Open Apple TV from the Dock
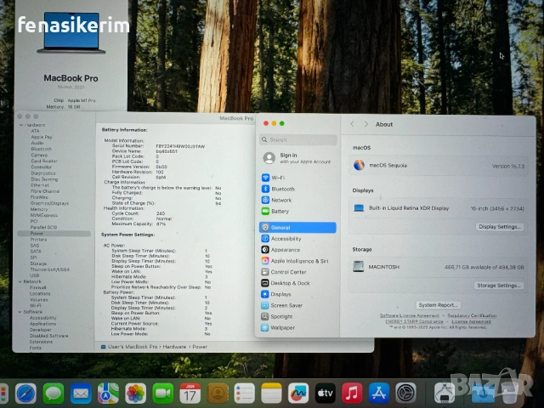This screenshot has height=408, width=544. pyautogui.click(x=325, y=394)
